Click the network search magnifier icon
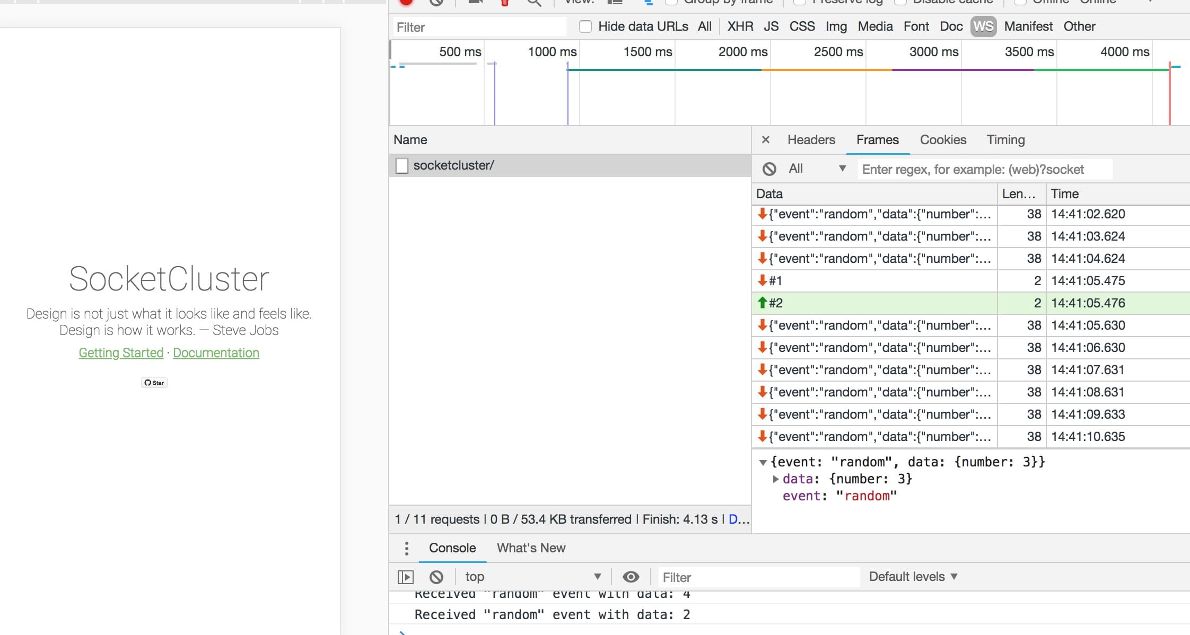The height and width of the screenshot is (635, 1190). tap(534, 3)
